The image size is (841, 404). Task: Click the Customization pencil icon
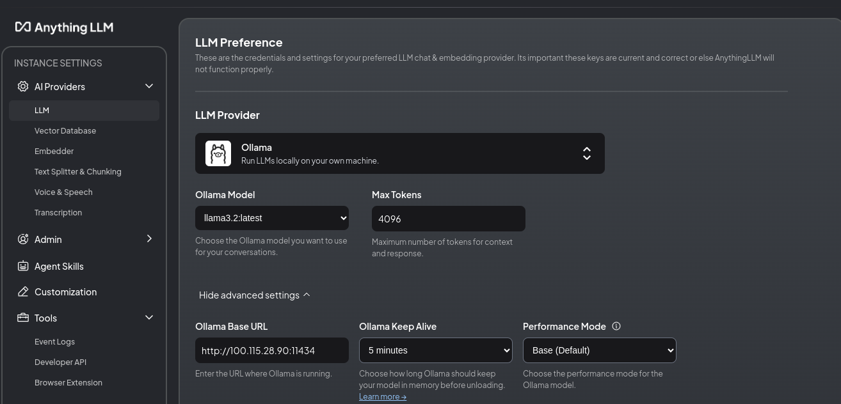click(x=23, y=291)
